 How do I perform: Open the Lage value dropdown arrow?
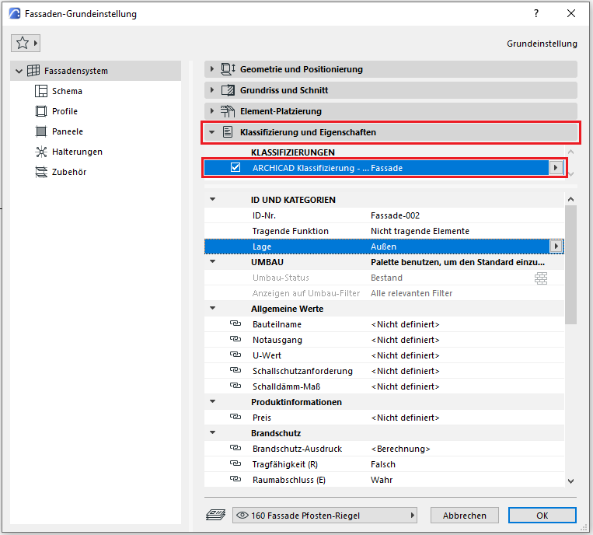click(556, 247)
